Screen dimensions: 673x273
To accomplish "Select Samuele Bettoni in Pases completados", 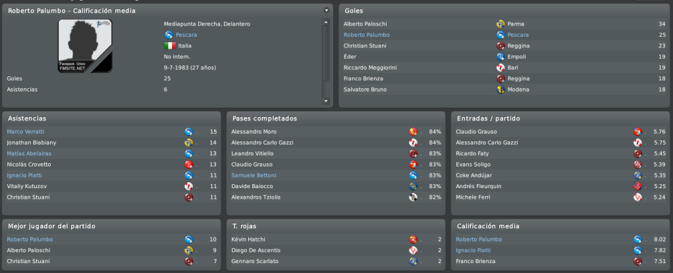I will 254,175.
